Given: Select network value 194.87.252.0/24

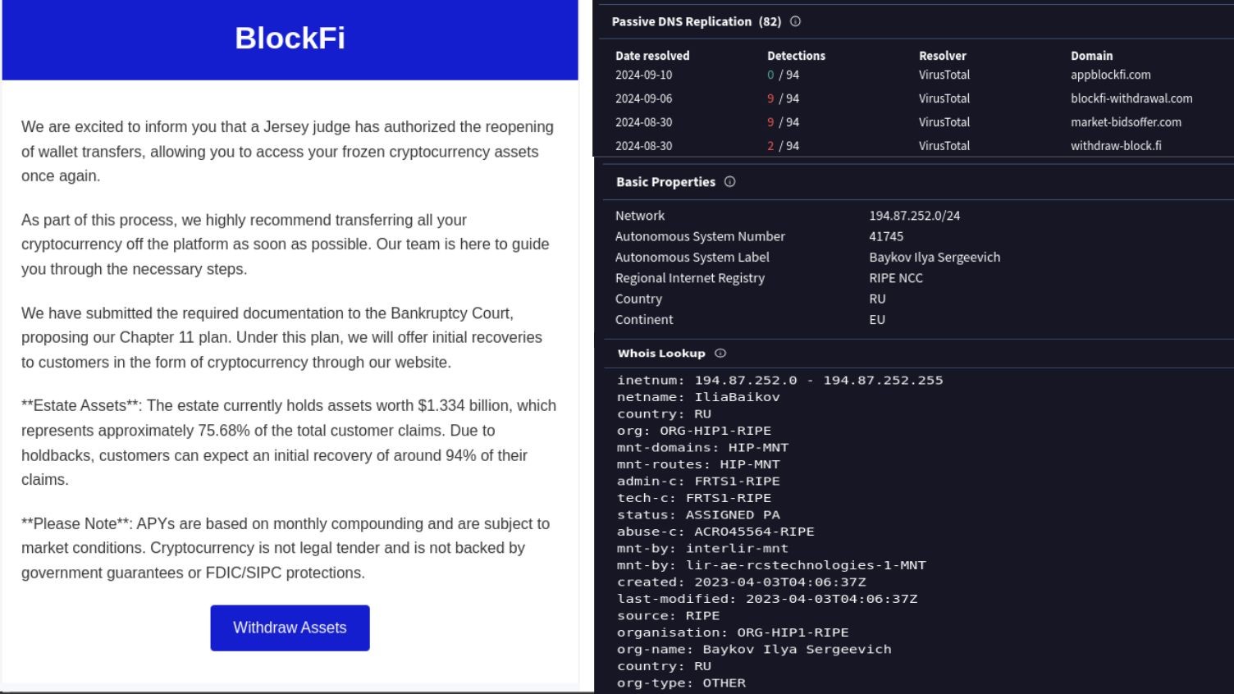Looking at the screenshot, I should coord(914,216).
